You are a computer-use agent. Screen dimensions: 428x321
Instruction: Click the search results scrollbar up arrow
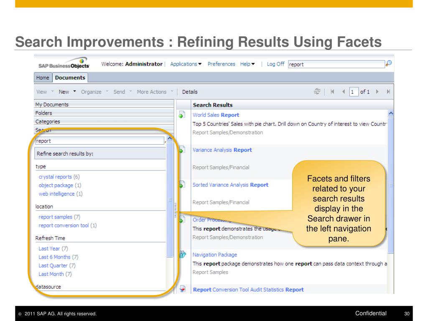(391, 113)
